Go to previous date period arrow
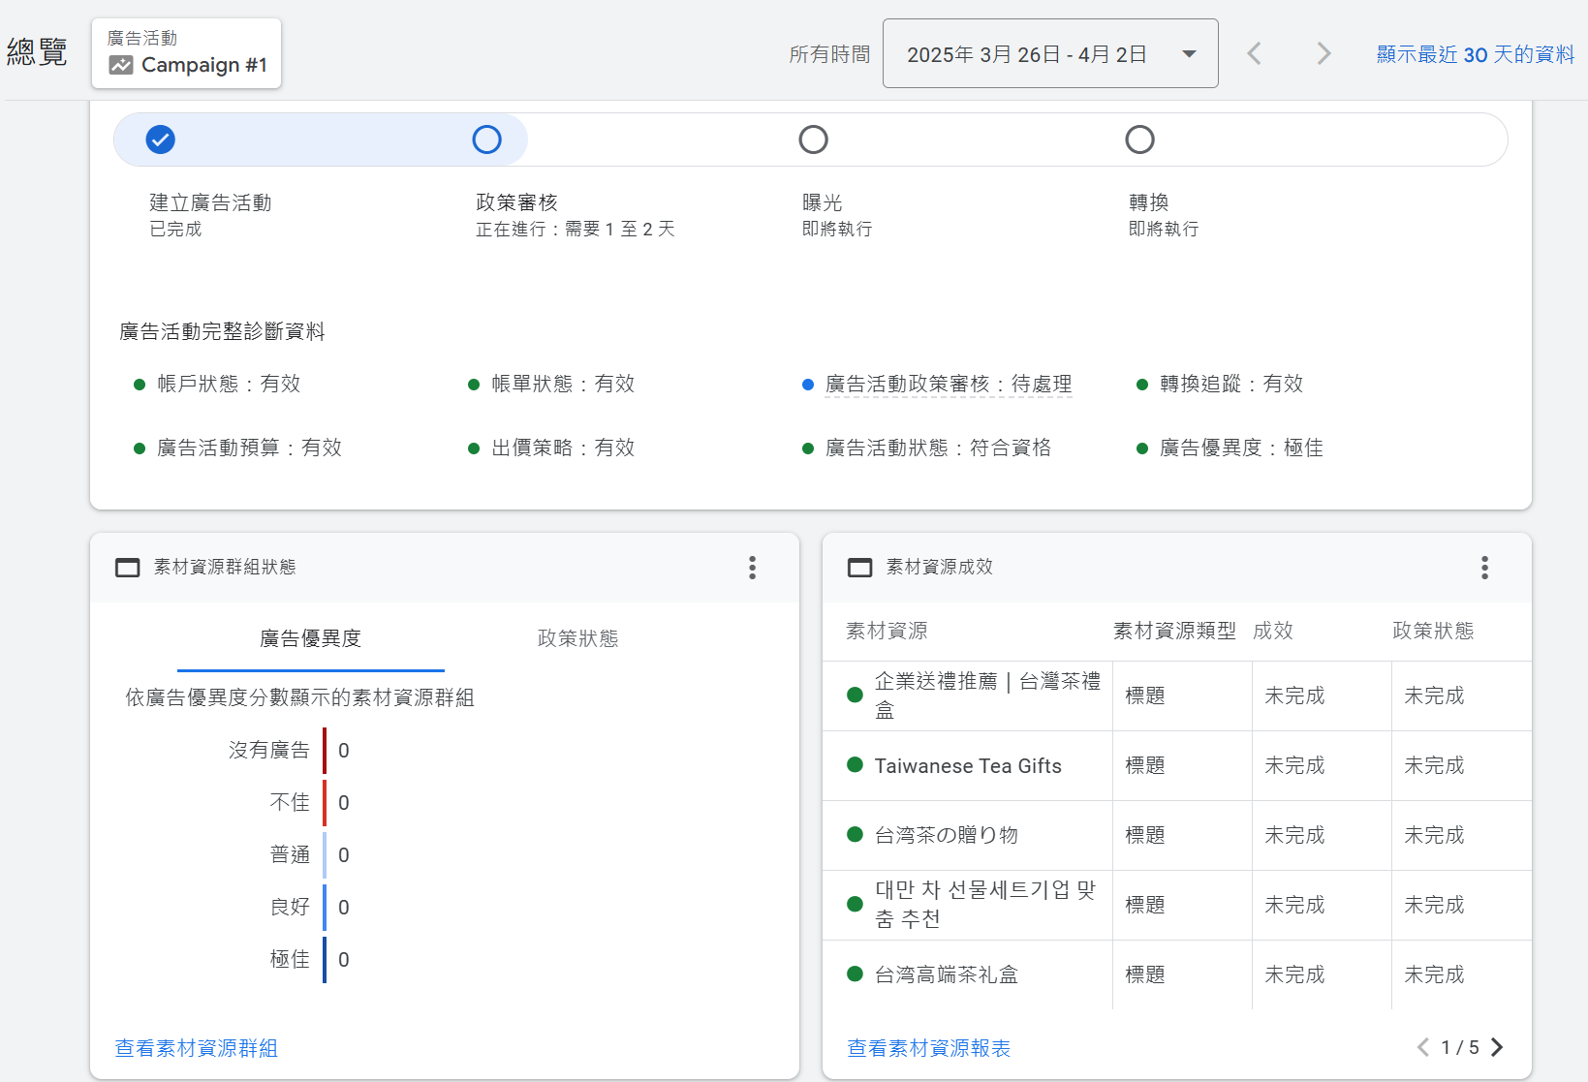 click(1254, 53)
